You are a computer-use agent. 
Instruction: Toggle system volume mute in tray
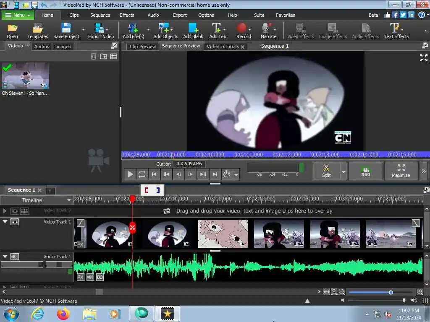click(x=388, y=314)
